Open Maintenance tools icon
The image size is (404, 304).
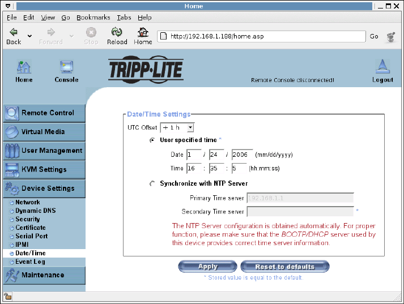click(12, 275)
